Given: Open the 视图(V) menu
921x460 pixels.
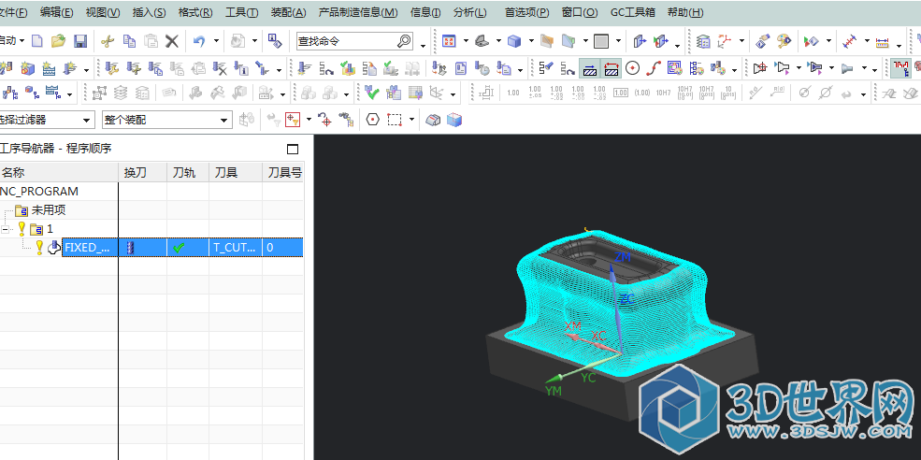Looking at the screenshot, I should click(103, 12).
